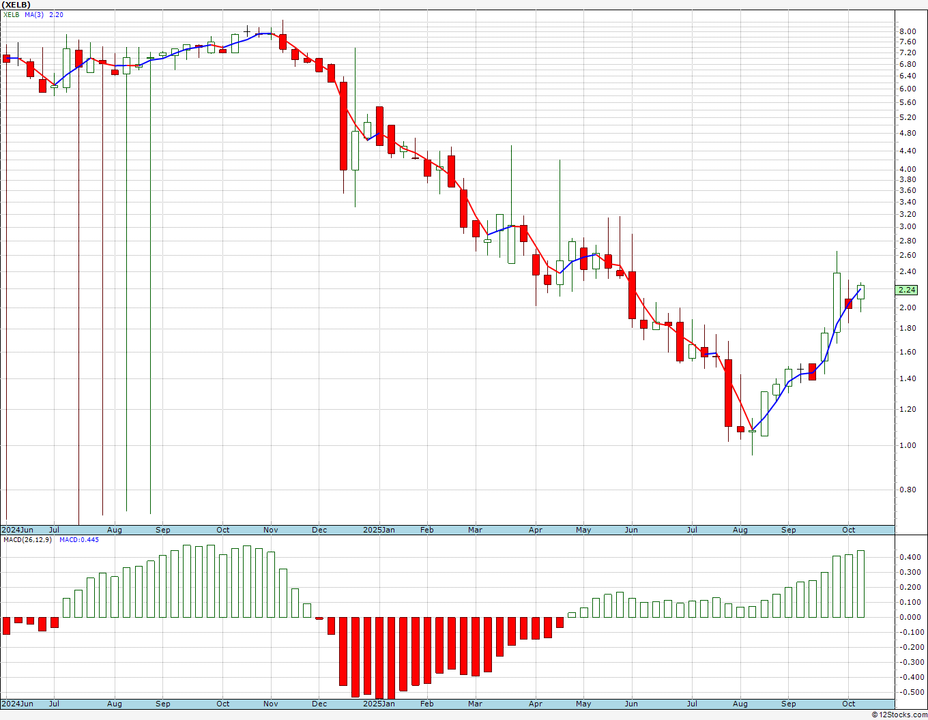Click the MACD:0.445 value label
Viewport: 928px width, 720px height.
tap(79, 539)
